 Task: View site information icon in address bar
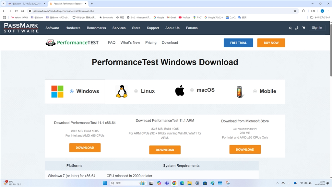pos(30,11)
